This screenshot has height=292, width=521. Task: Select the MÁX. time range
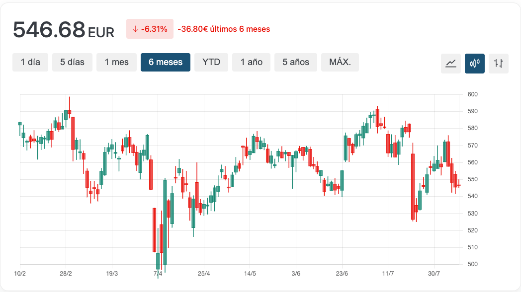(340, 62)
